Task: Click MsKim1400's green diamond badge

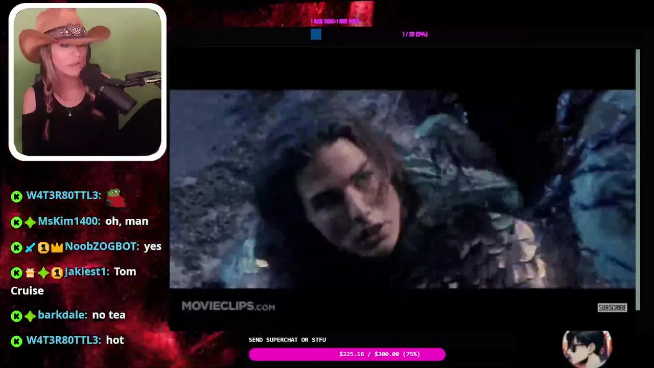Action: coord(30,222)
